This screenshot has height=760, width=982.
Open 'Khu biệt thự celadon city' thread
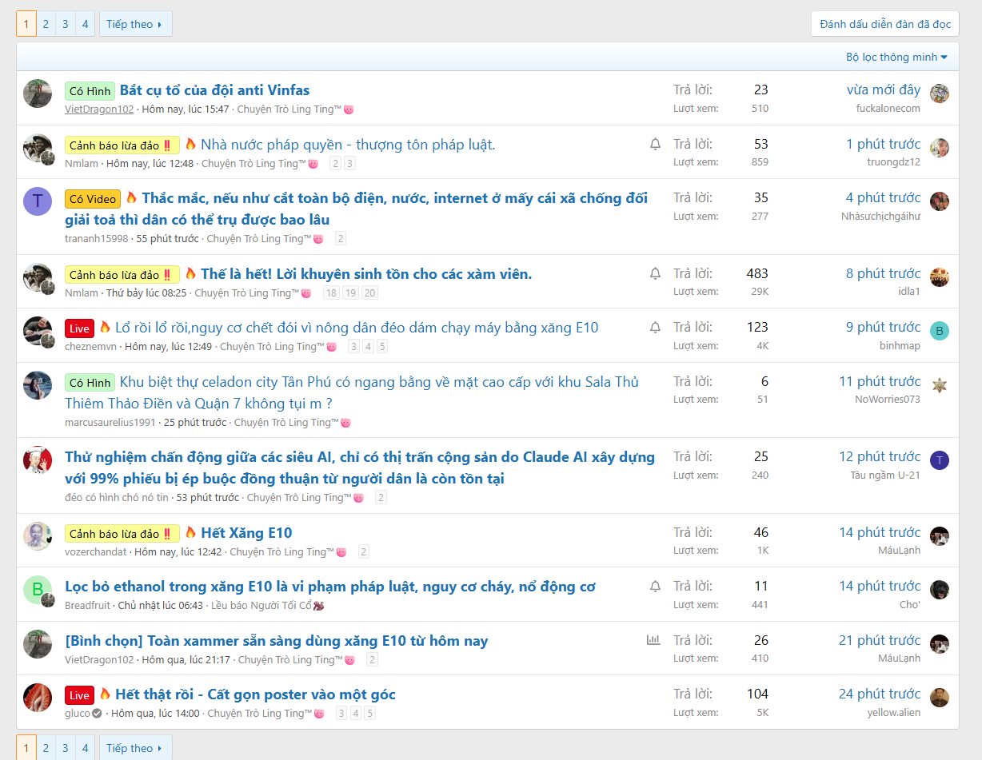352,392
